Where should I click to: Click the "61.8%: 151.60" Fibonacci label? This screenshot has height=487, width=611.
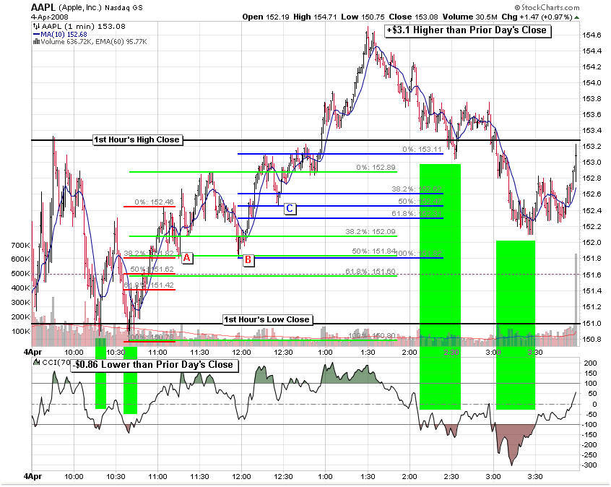(x=370, y=272)
